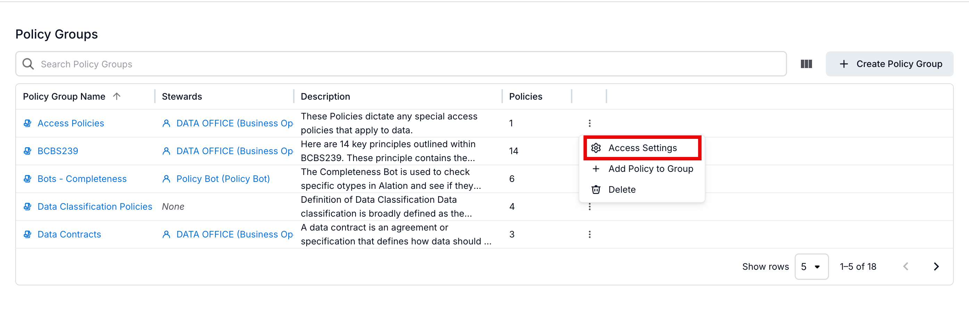Click the policy group icon beside Access Policies
This screenshot has width=969, height=309.
(x=27, y=123)
